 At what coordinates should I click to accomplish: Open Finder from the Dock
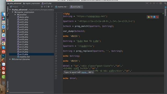tap(3, 14)
